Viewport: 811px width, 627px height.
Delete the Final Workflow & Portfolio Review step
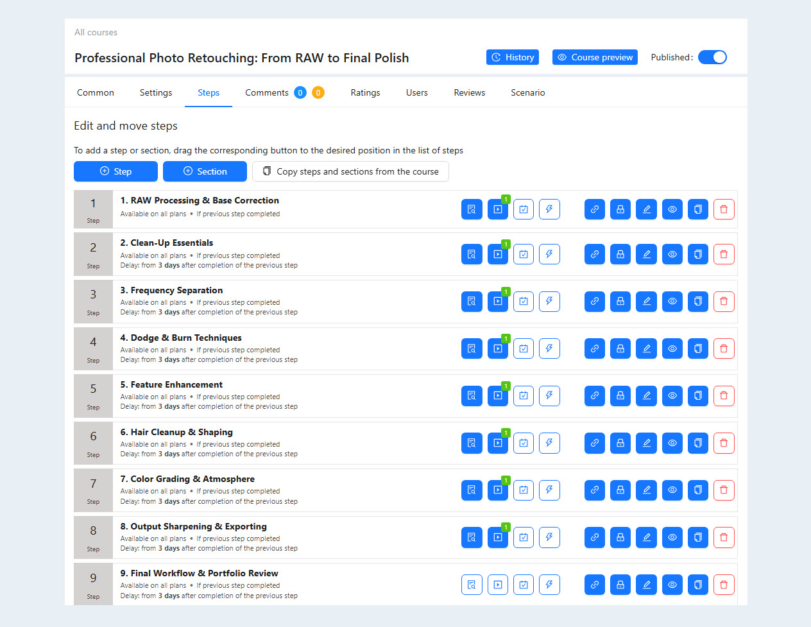[x=724, y=585]
